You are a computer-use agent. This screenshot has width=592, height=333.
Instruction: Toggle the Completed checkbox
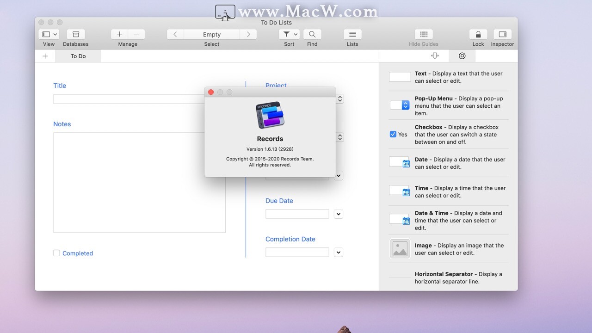[56, 253]
